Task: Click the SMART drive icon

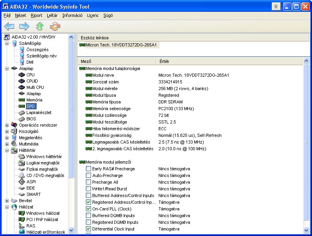Action: pyautogui.click(x=22, y=194)
